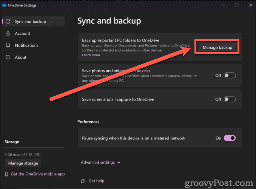Click the Preferences heading
Screen dimensions: 256x189
pyautogui.click(x=88, y=122)
